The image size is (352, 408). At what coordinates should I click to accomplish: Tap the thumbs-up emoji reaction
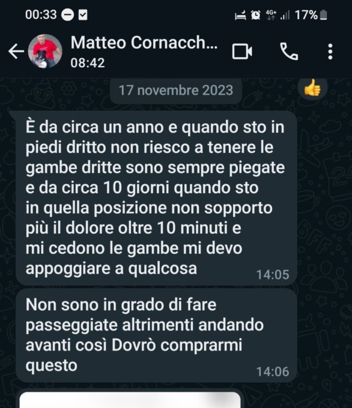pos(312,89)
